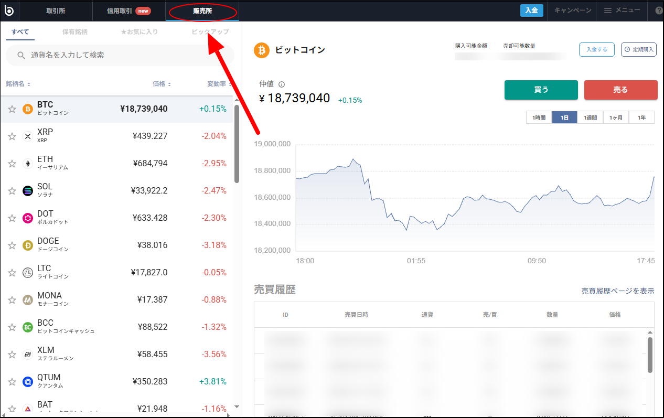The image size is (664, 418).
Task: Click the green 買う button
Action: [541, 90]
